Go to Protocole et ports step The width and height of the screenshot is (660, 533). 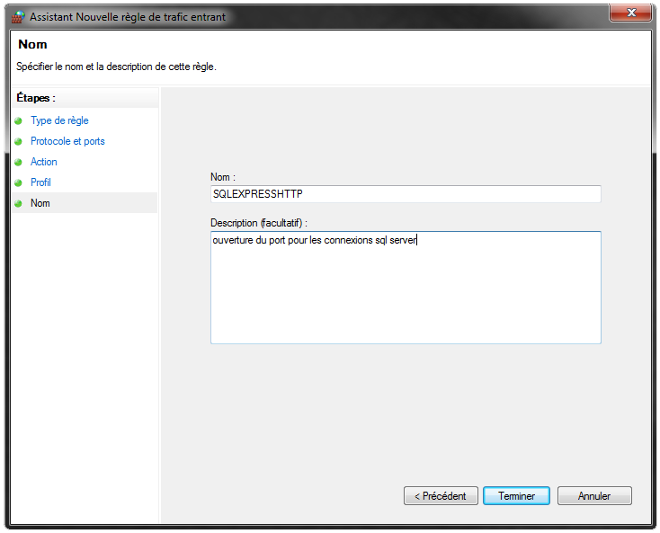point(67,141)
